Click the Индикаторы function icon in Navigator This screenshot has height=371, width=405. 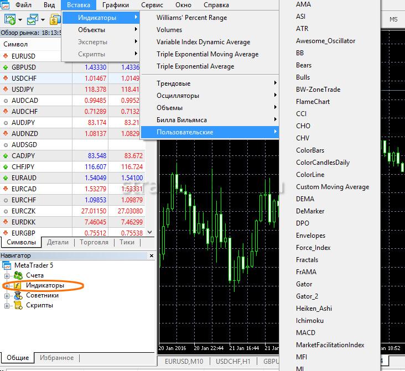17,285
